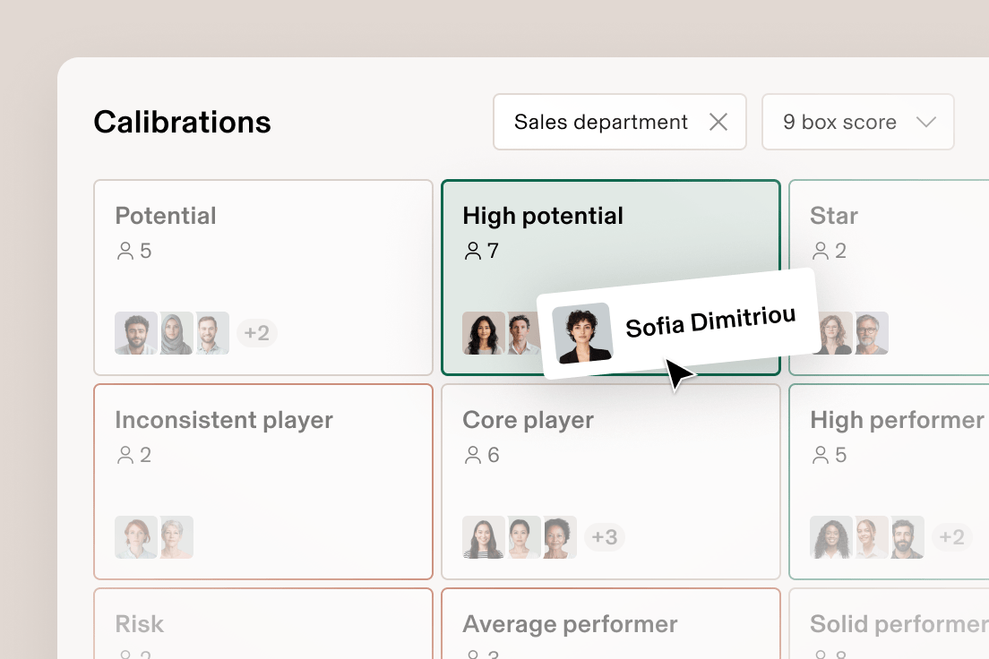Viewport: 989px width, 659px height.
Task: Click the X on the Sales department filter
Action: coord(718,122)
